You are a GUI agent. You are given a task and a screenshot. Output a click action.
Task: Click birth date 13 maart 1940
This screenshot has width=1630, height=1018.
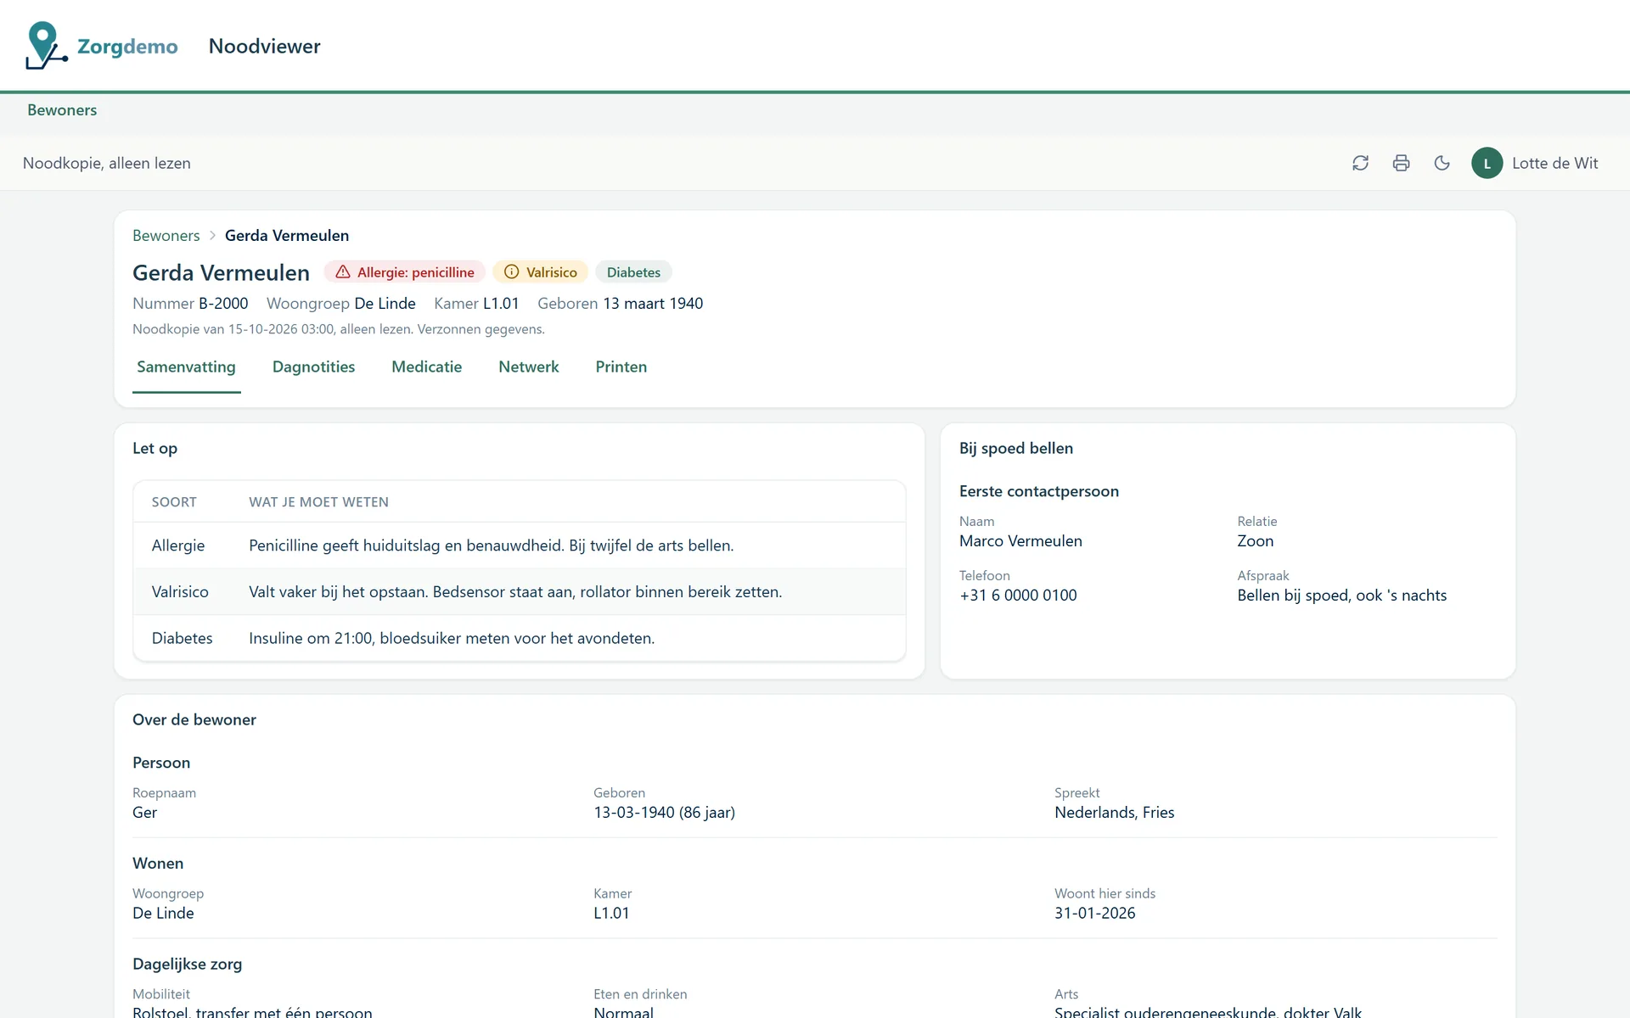tap(653, 304)
